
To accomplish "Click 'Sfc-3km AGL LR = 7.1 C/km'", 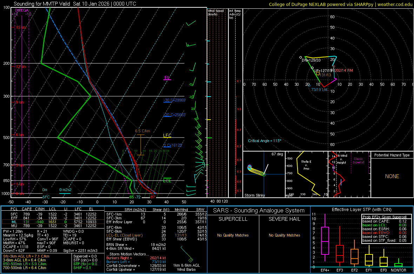I will (x=26, y=256).
